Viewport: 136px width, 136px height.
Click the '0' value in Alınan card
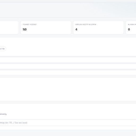pos(129,29)
